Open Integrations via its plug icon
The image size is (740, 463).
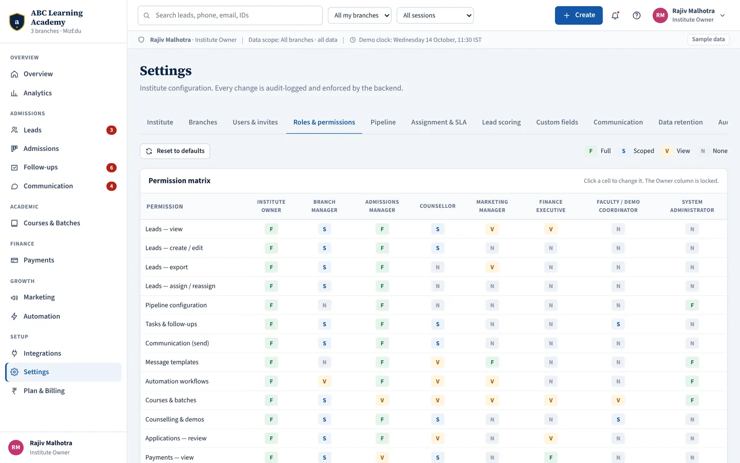click(x=14, y=353)
